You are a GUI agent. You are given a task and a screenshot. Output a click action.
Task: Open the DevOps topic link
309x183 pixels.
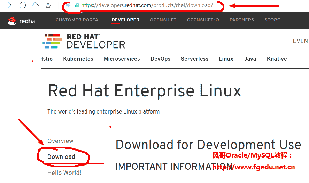[x=160, y=59]
